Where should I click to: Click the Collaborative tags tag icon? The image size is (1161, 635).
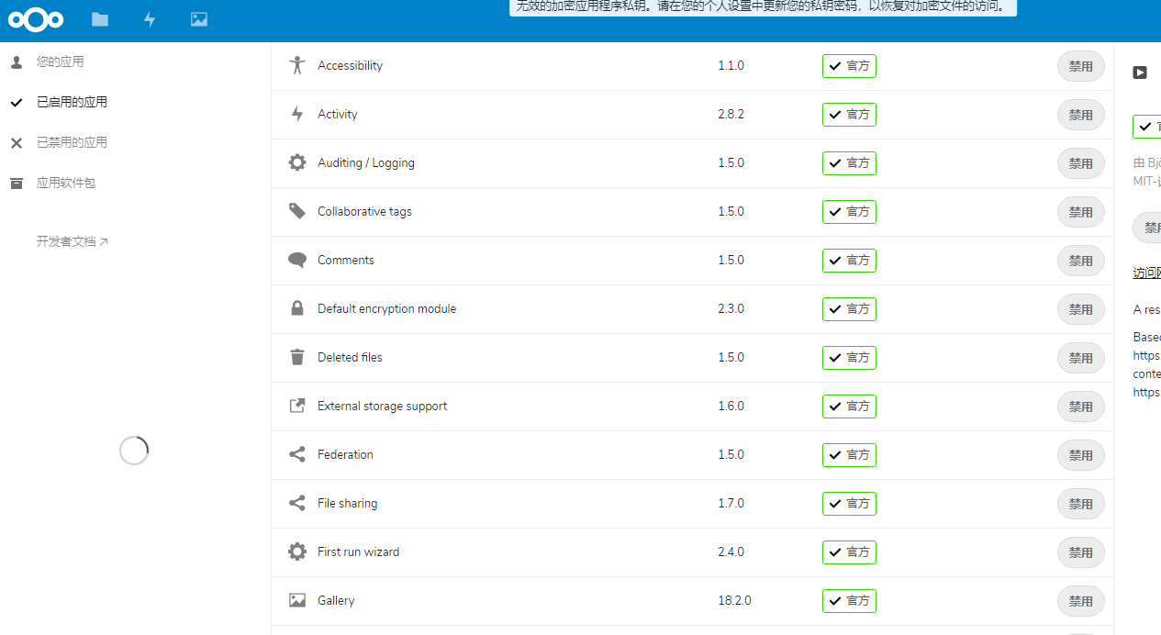point(296,211)
